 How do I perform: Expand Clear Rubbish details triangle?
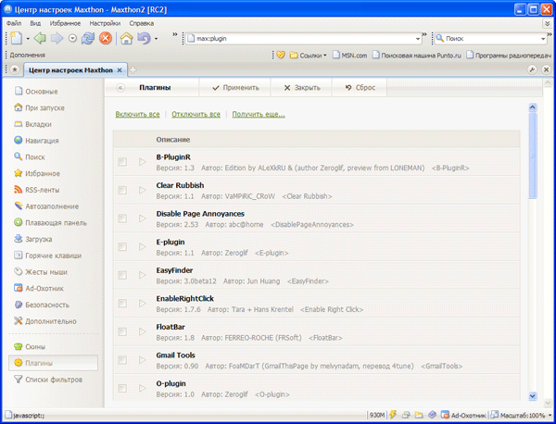(142, 190)
